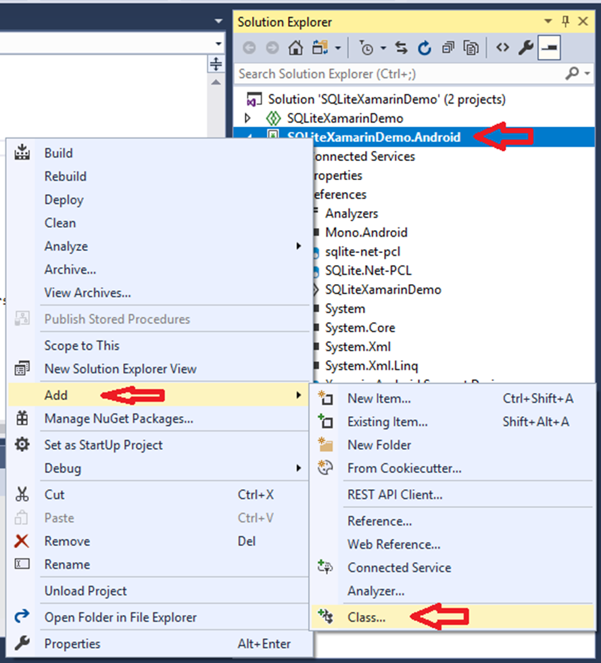Choose Rename from context menu
This screenshot has height=663, width=601.
point(158,564)
